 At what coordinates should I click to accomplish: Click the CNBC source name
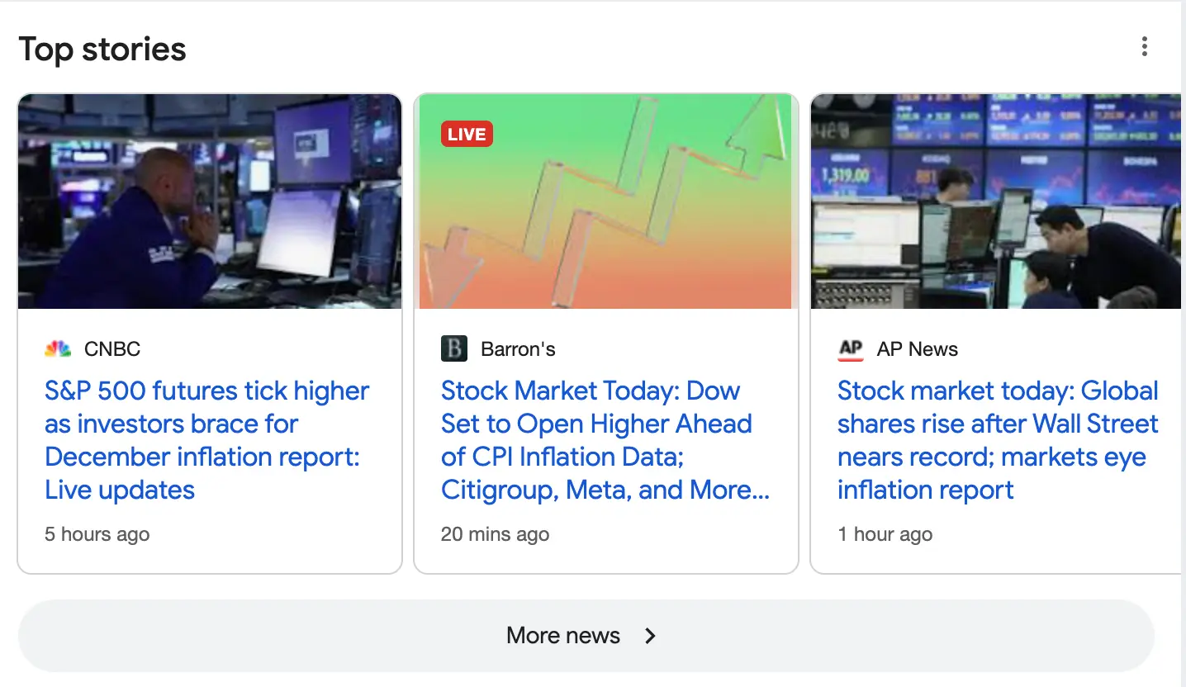pyautogui.click(x=112, y=349)
